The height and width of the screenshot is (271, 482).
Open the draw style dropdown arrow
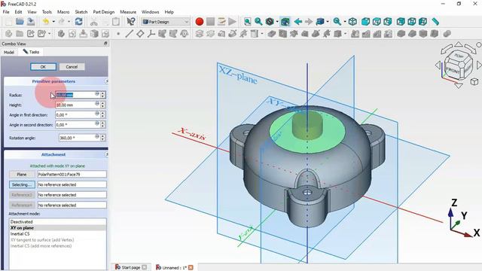coord(277,22)
